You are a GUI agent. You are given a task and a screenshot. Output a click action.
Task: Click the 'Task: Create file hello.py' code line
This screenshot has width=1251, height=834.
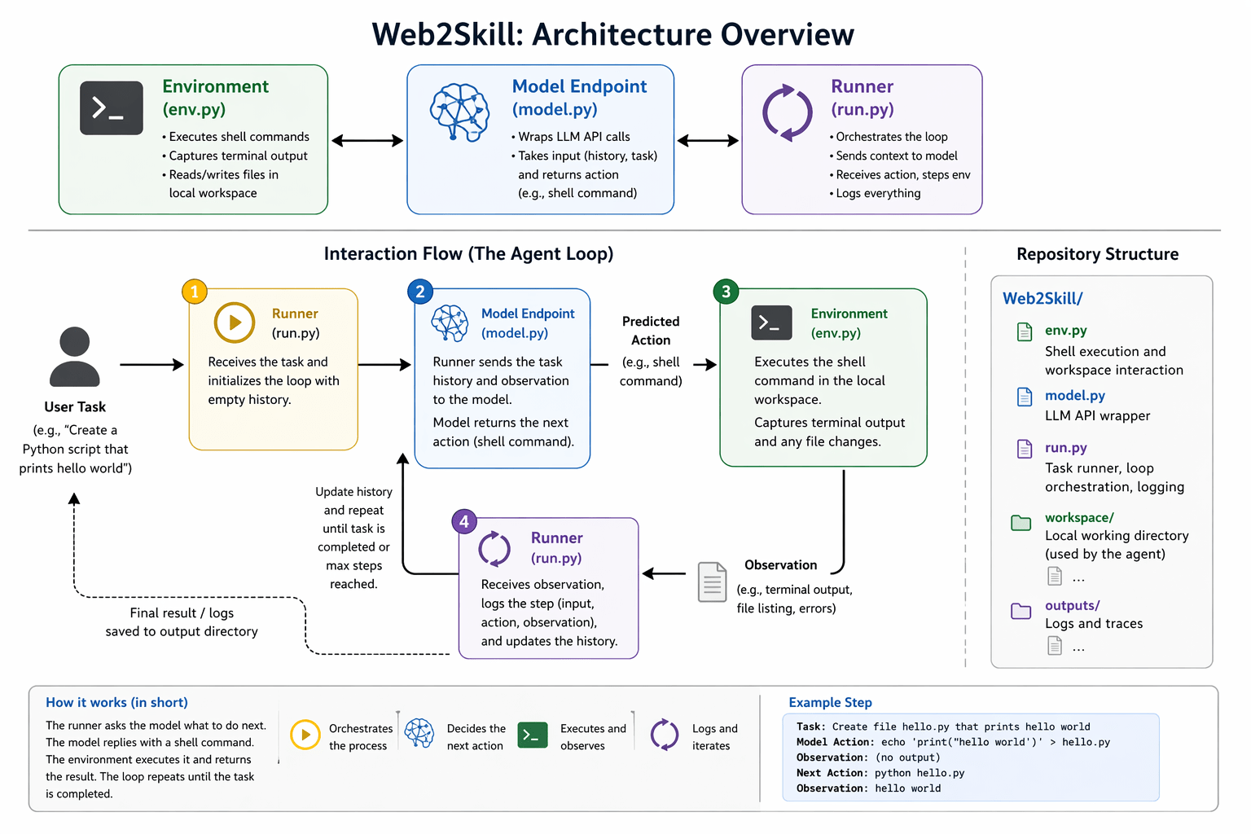point(943,726)
